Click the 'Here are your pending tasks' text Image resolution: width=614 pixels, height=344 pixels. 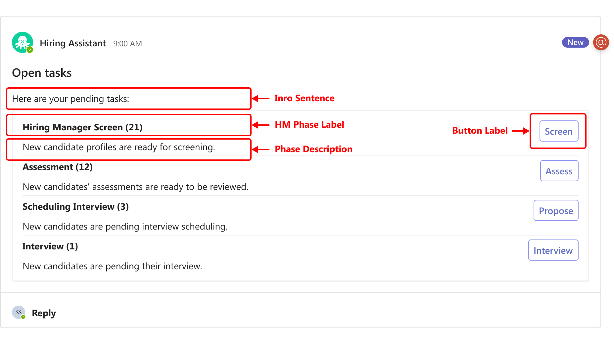coord(71,99)
